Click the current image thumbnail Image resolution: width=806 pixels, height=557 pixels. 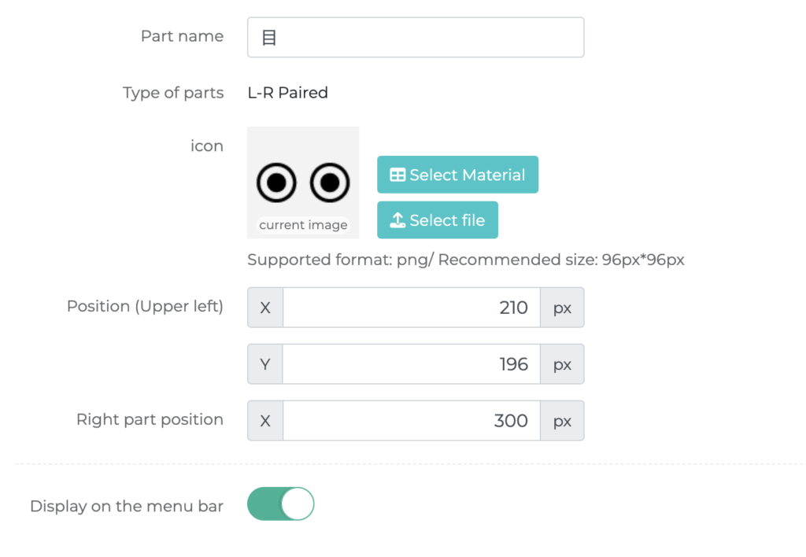pos(303,224)
